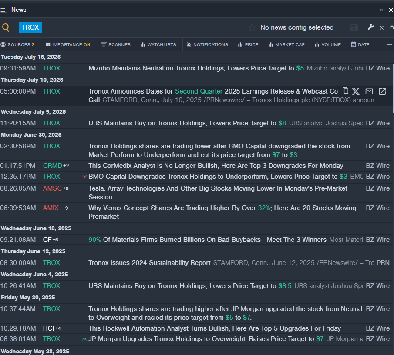This screenshot has height=355, width=394.
Task: Click the HCI ticker symbol
Action: tap(48, 328)
